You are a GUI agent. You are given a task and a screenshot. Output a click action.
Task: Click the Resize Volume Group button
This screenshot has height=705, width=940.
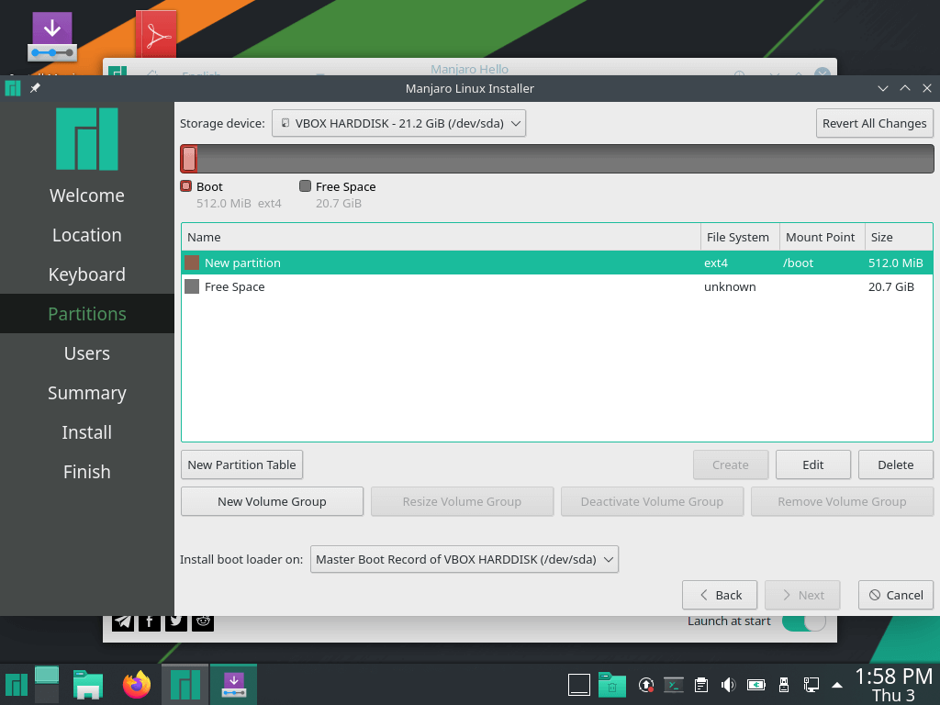(462, 502)
